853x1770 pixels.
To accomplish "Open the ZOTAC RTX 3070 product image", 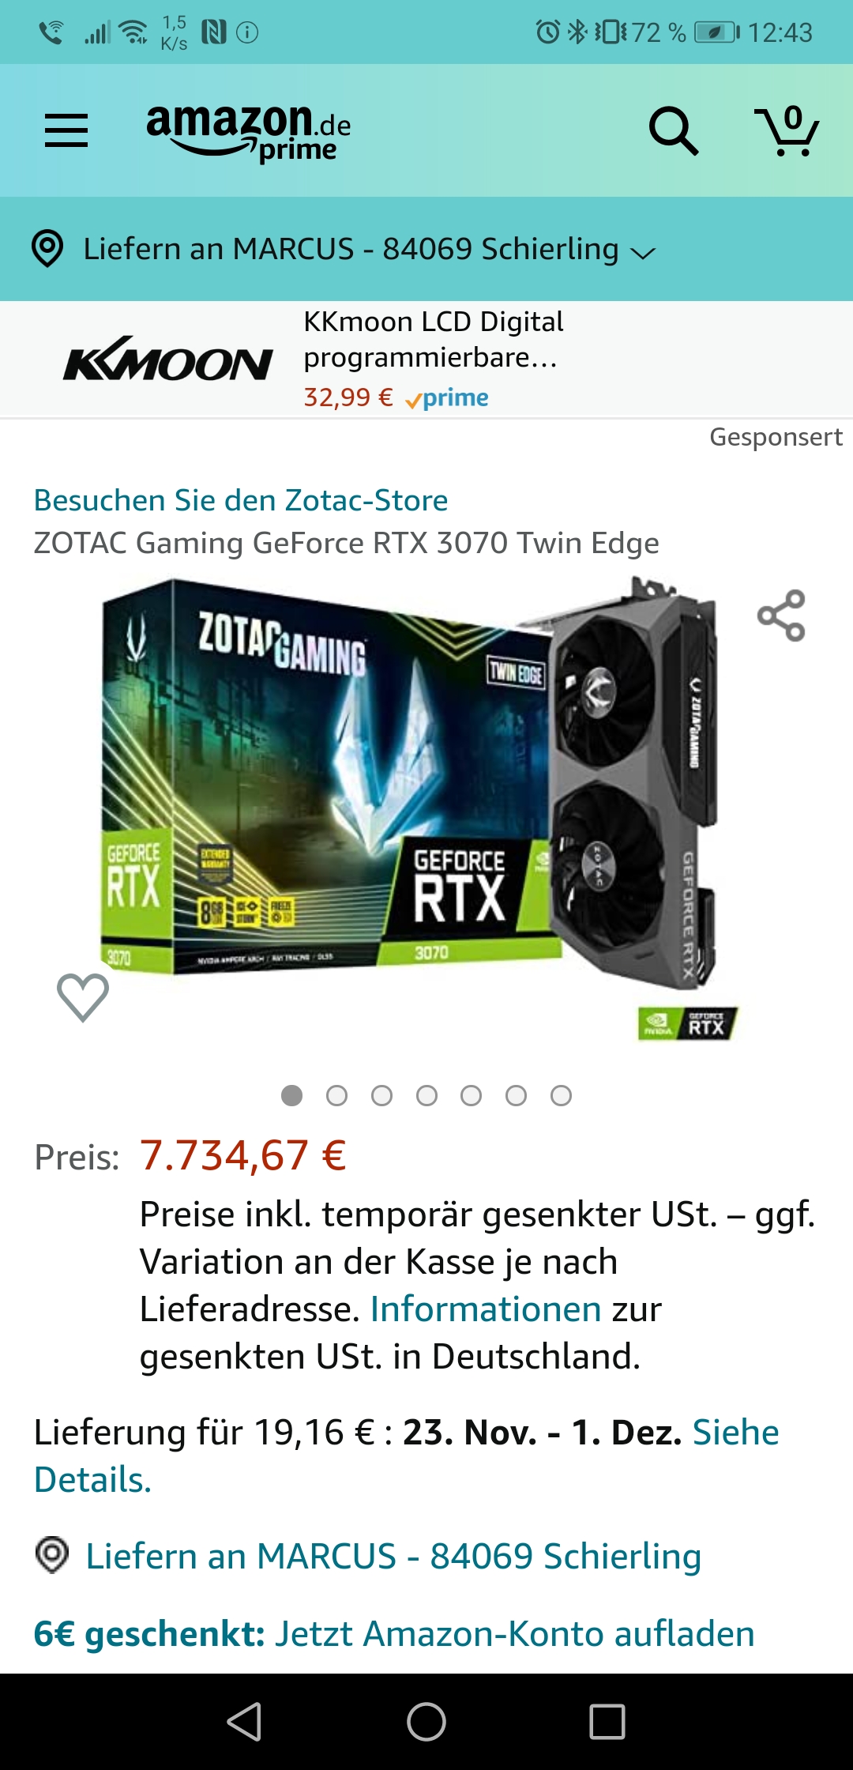I will [419, 806].
